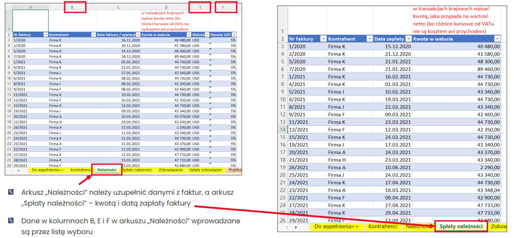The height and width of the screenshot is (238, 514).
Task: Open Data faktury / operacji filter dropdown
Action: click(x=138, y=34)
